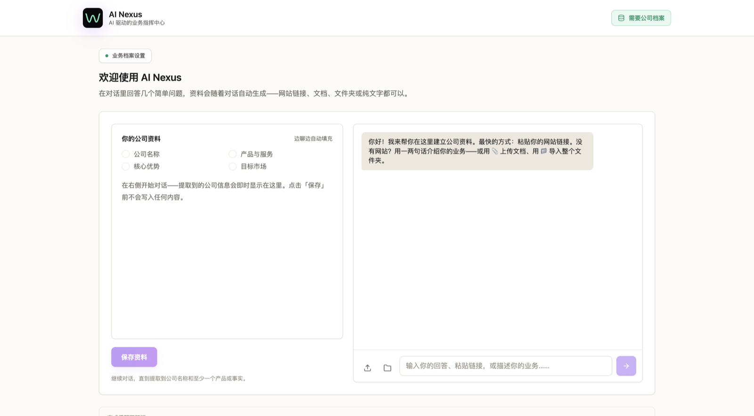Click the 目标市场 label
The width and height of the screenshot is (754, 416).
(254, 166)
